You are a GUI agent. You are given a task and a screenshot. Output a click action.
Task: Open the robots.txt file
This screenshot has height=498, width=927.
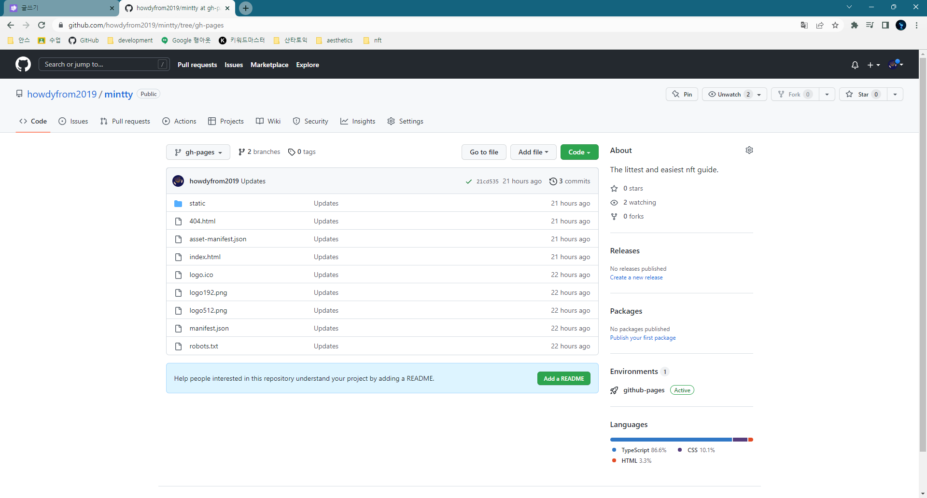click(204, 346)
